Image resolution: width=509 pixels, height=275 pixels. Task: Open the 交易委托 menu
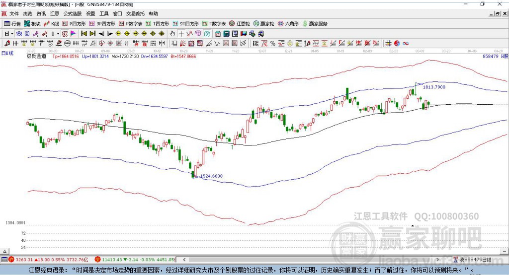point(135,13)
